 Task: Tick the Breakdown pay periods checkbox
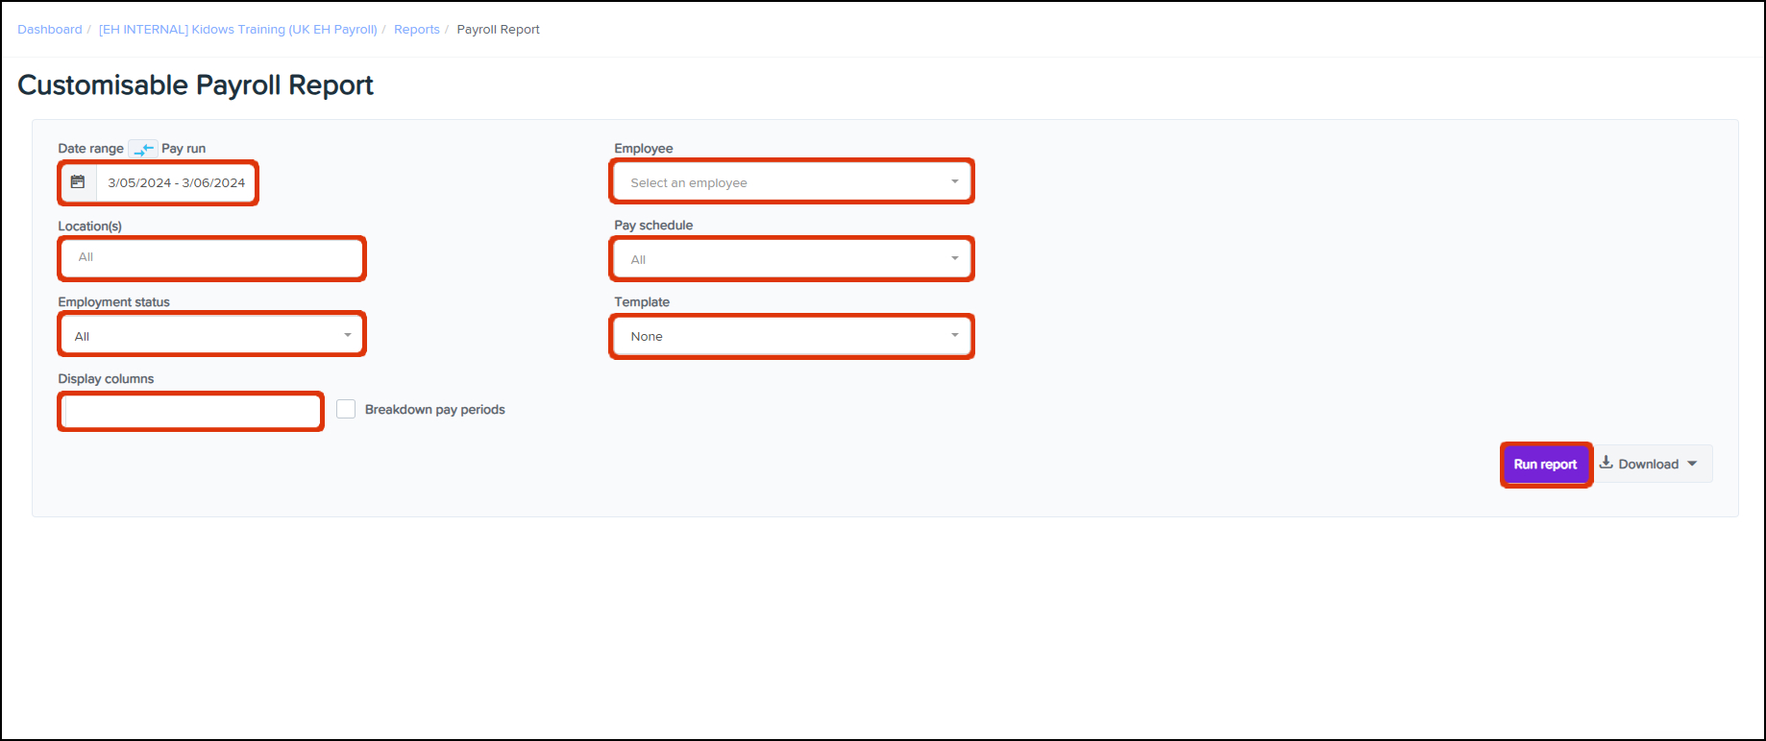(x=346, y=410)
